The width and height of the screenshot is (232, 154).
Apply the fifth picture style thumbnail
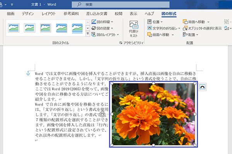tap(77, 28)
